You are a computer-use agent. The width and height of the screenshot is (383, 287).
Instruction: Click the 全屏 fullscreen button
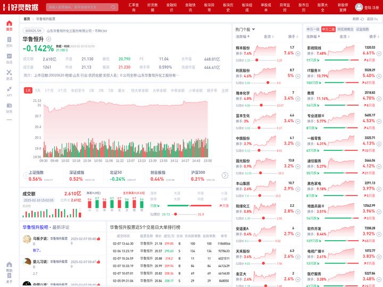(x=225, y=90)
